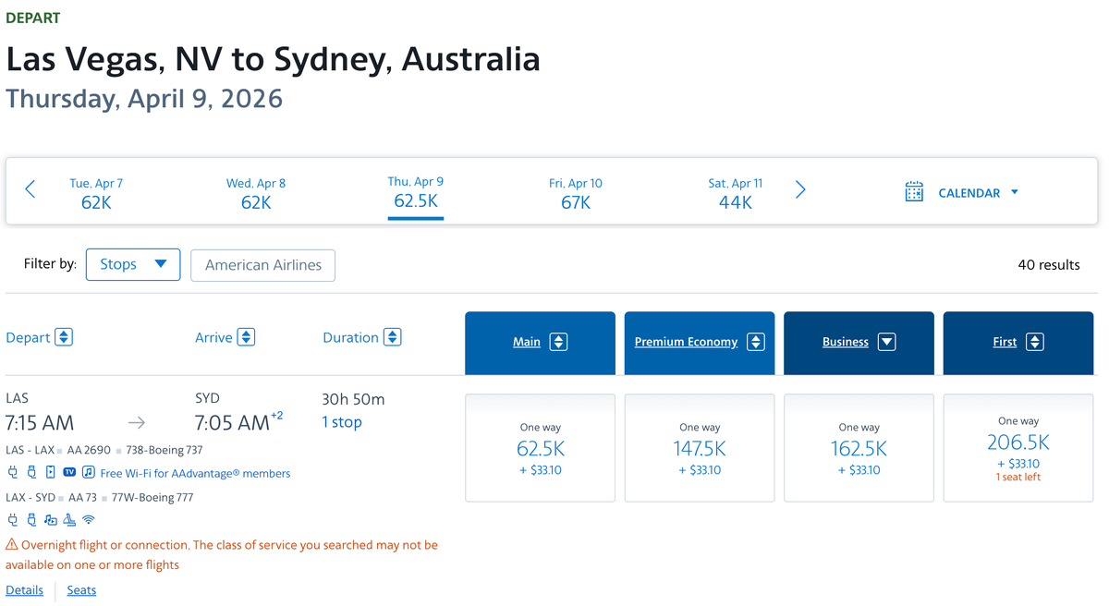This screenshot has width=1109, height=606.
Task: Switch to the Fri, Apr 10 date tab
Action: click(x=576, y=191)
